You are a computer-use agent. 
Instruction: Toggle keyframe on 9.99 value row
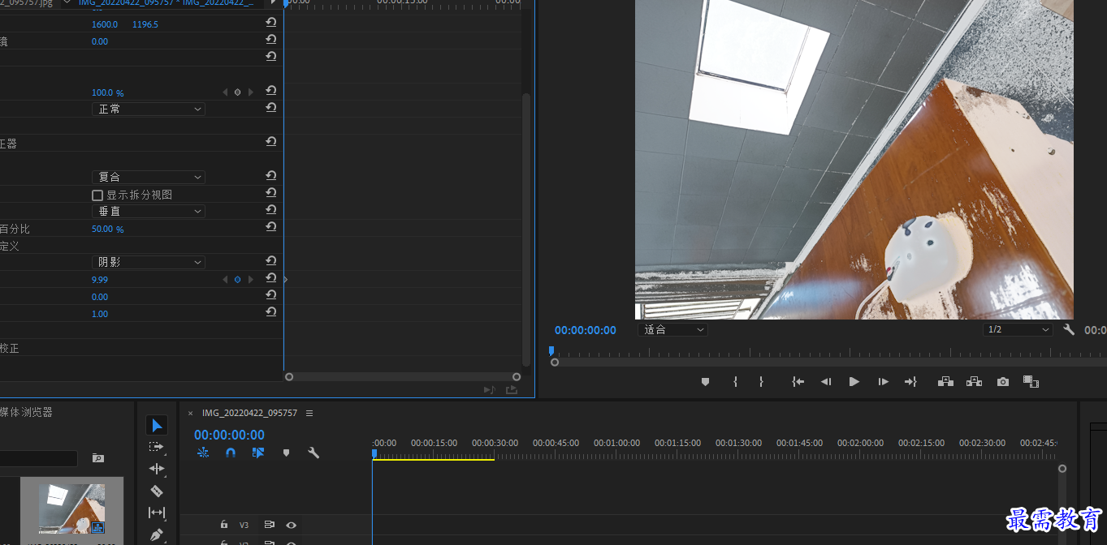click(x=237, y=279)
